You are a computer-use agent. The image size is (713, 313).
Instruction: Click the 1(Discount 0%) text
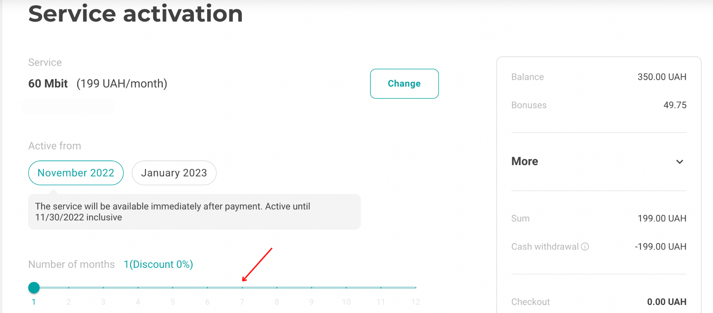click(x=158, y=264)
